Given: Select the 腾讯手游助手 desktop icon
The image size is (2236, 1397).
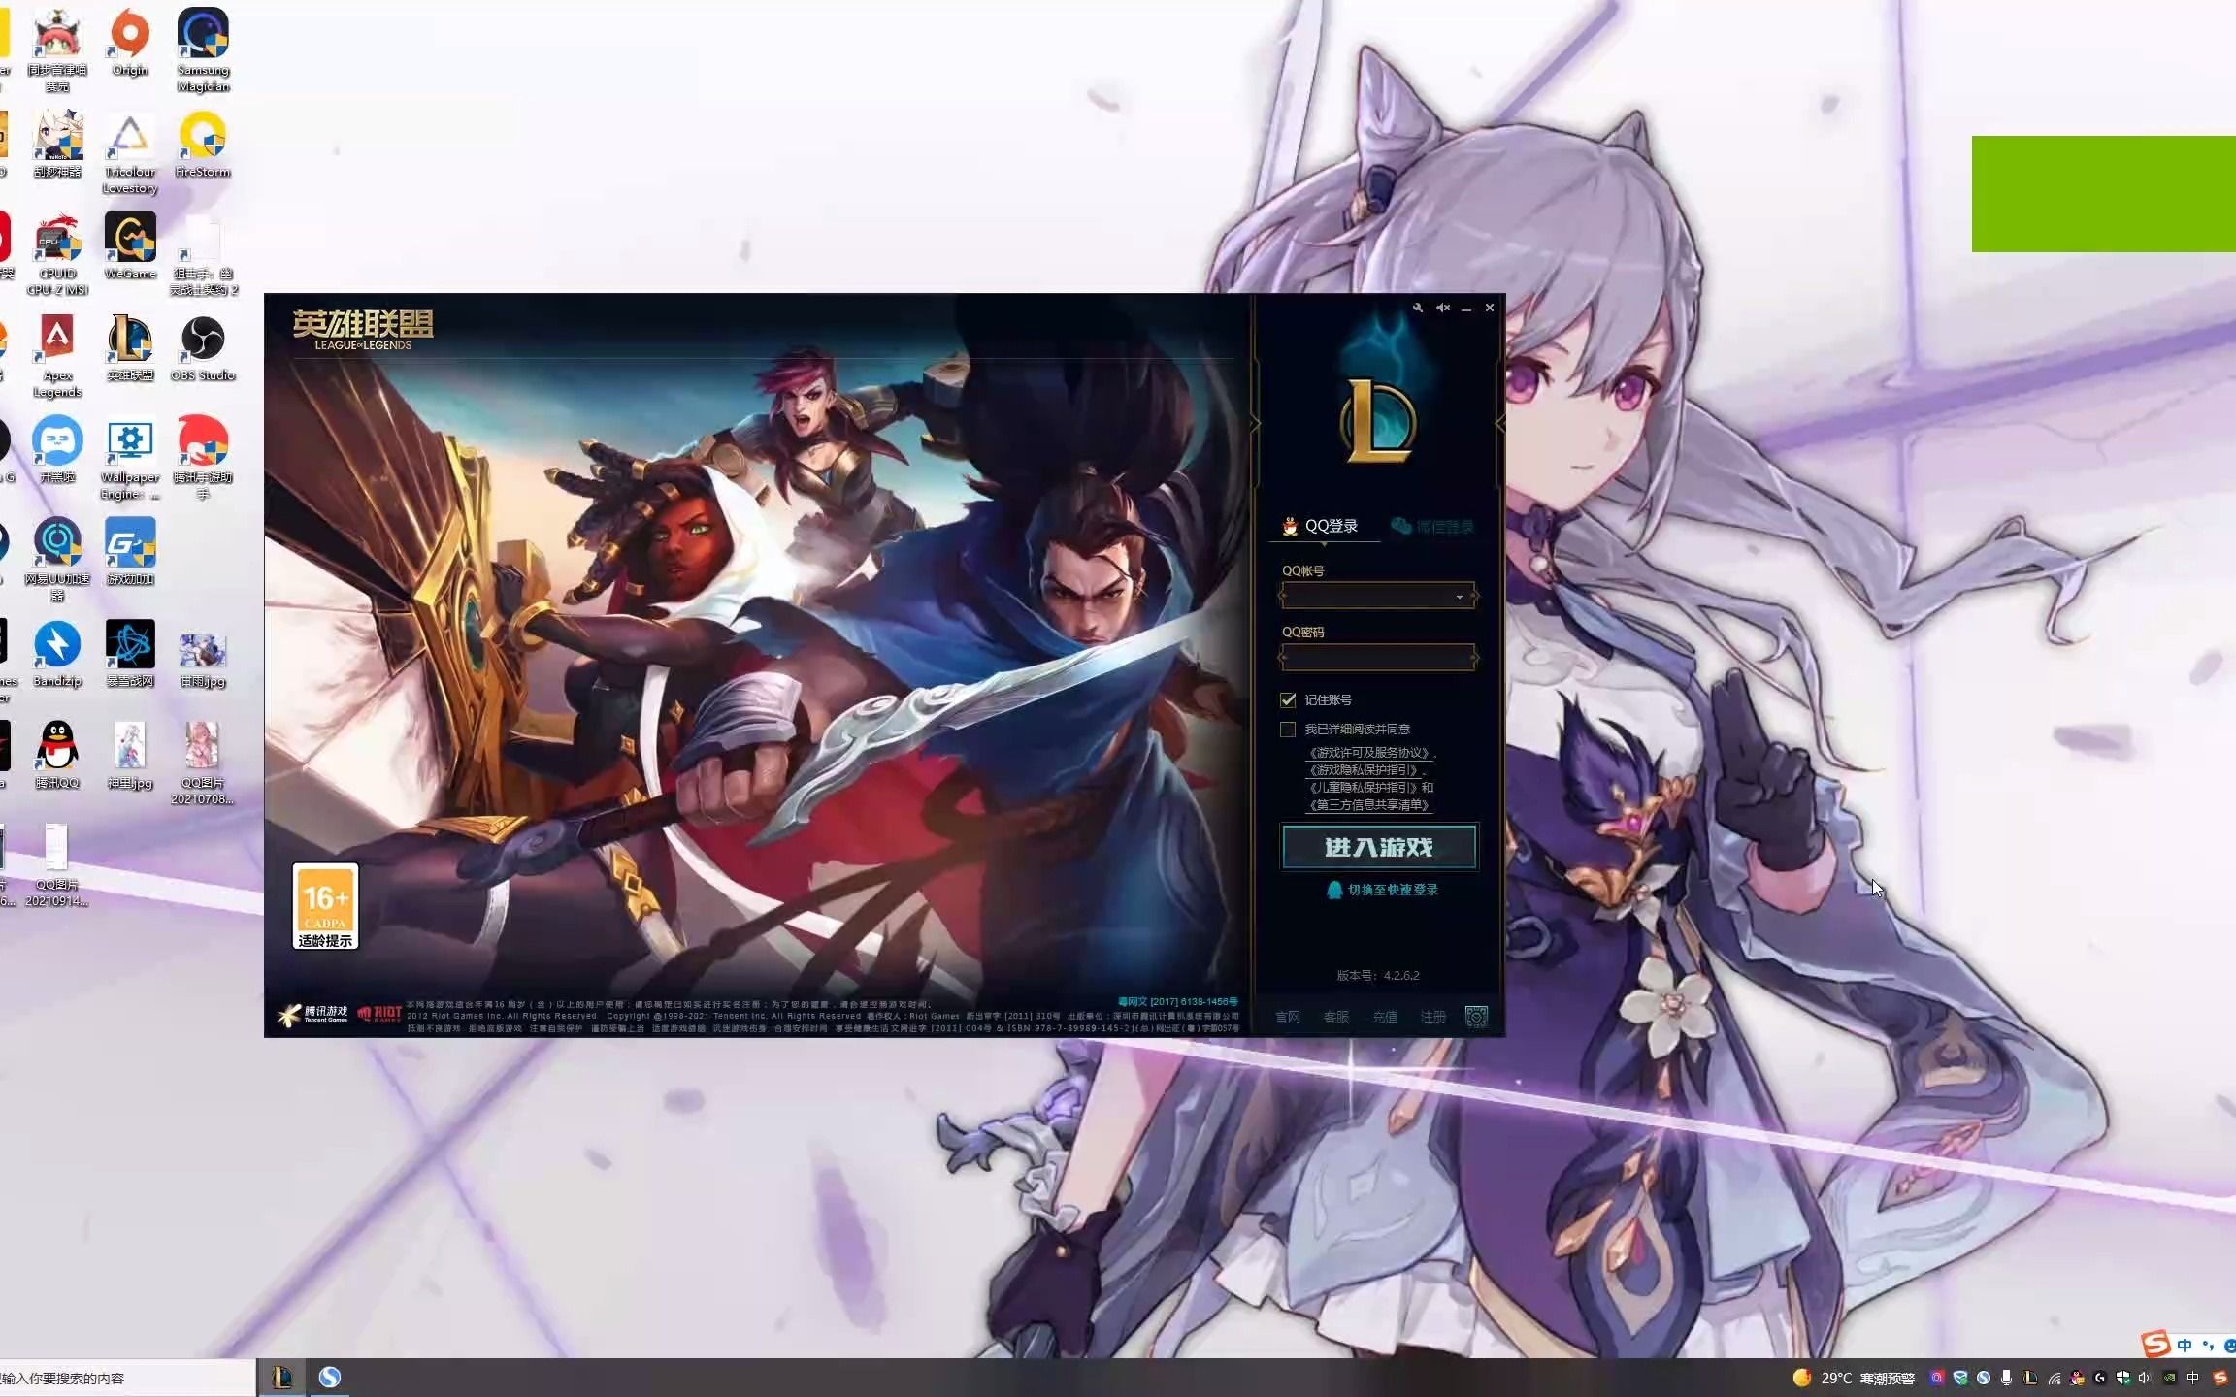Looking at the screenshot, I should (x=203, y=459).
